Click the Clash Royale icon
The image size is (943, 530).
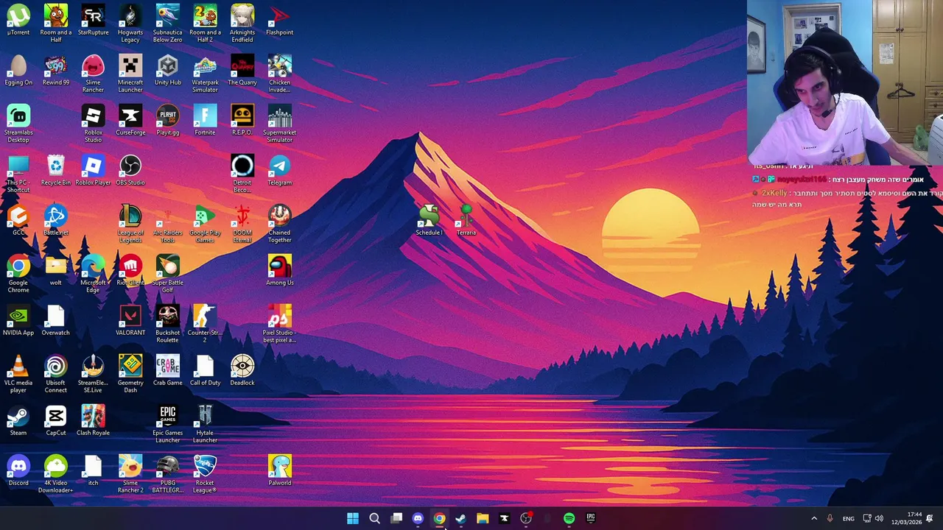[x=93, y=420]
